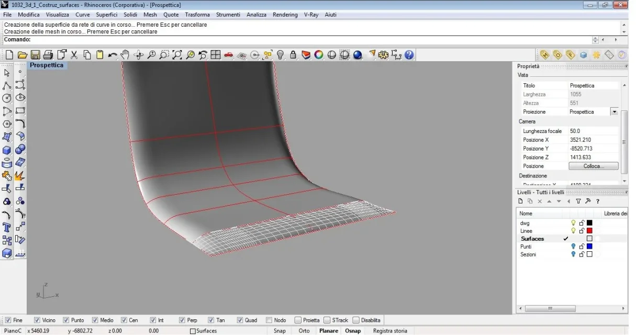This screenshot has width=636, height=335.
Task: Toggle the Fine osnap checkbox
Action: pyautogui.click(x=8, y=320)
